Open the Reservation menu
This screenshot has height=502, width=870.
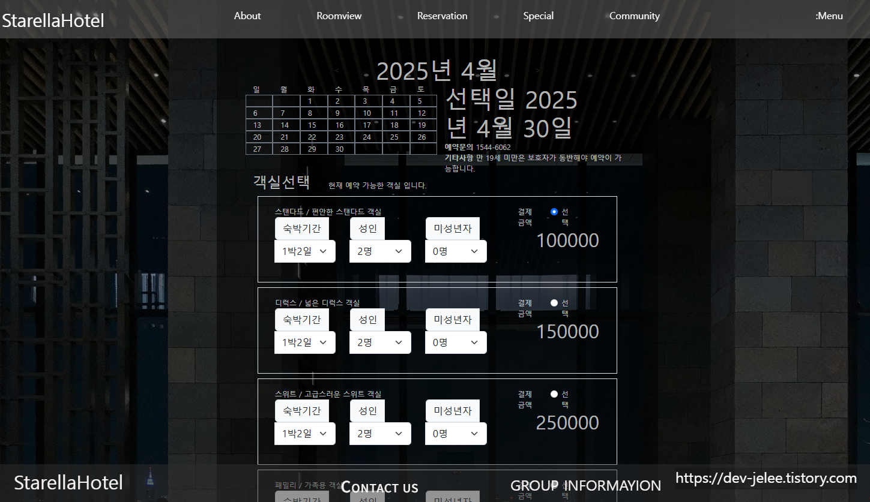coord(443,16)
